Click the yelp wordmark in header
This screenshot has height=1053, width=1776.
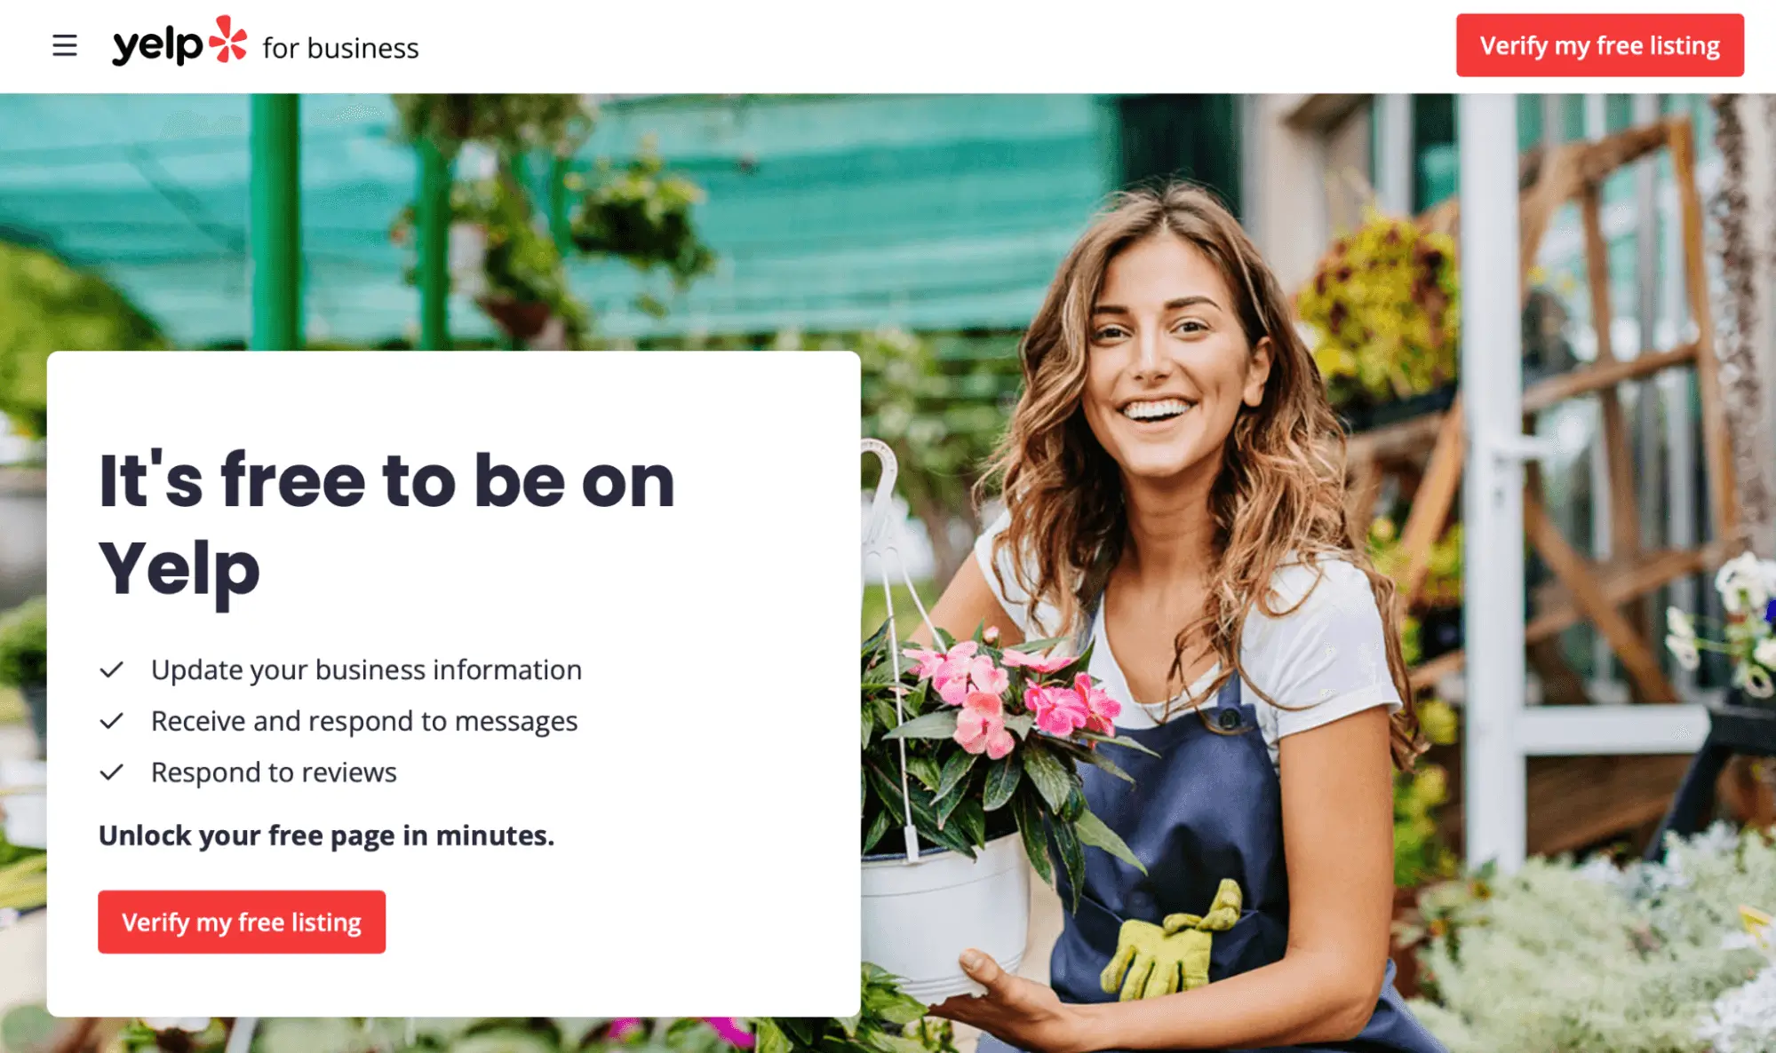coord(157,46)
